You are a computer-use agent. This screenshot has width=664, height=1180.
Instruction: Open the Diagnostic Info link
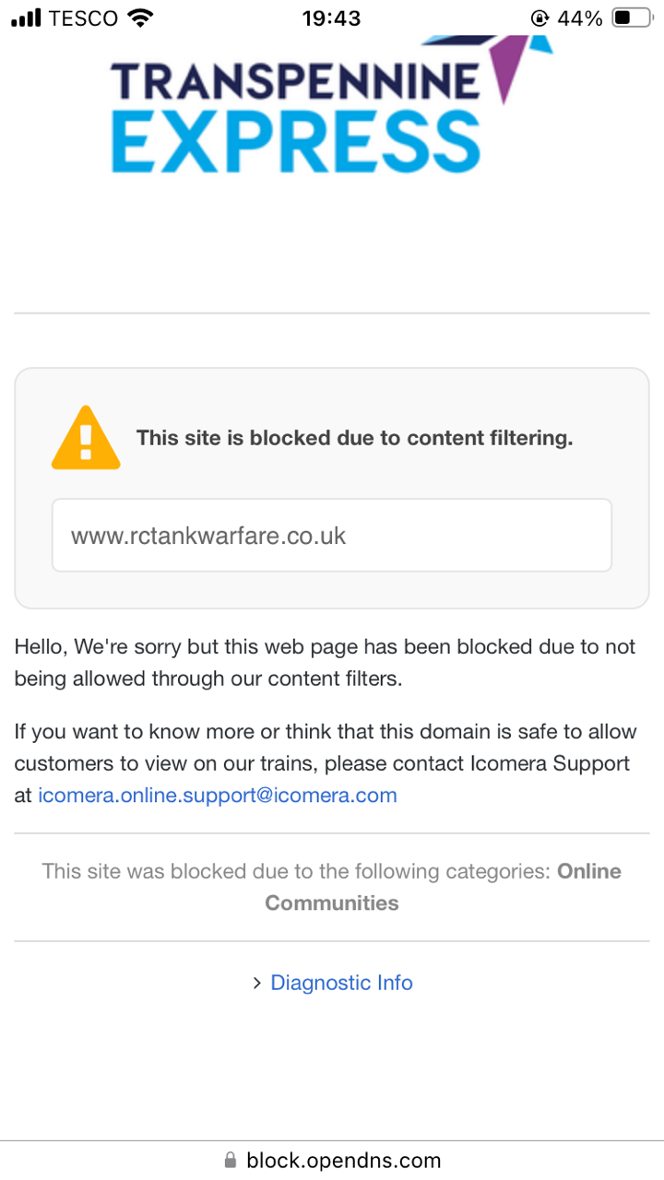coord(341,983)
